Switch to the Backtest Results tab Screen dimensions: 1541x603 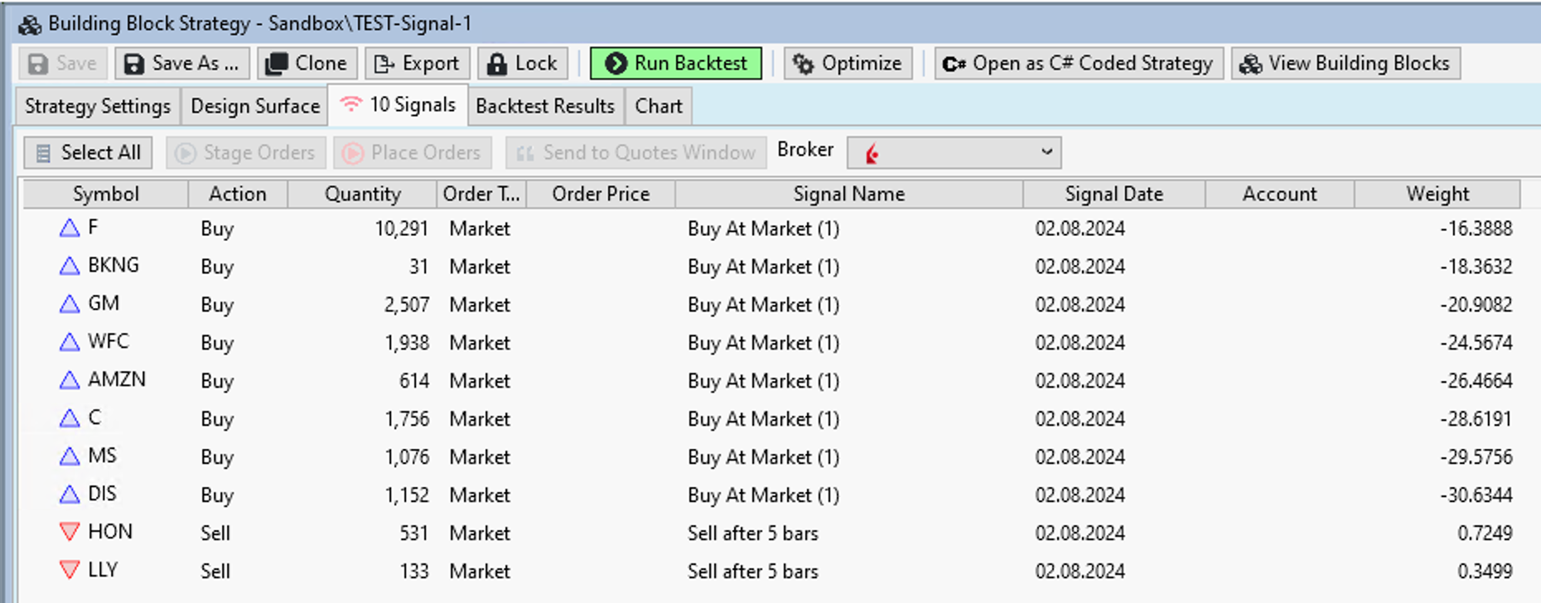tap(544, 106)
